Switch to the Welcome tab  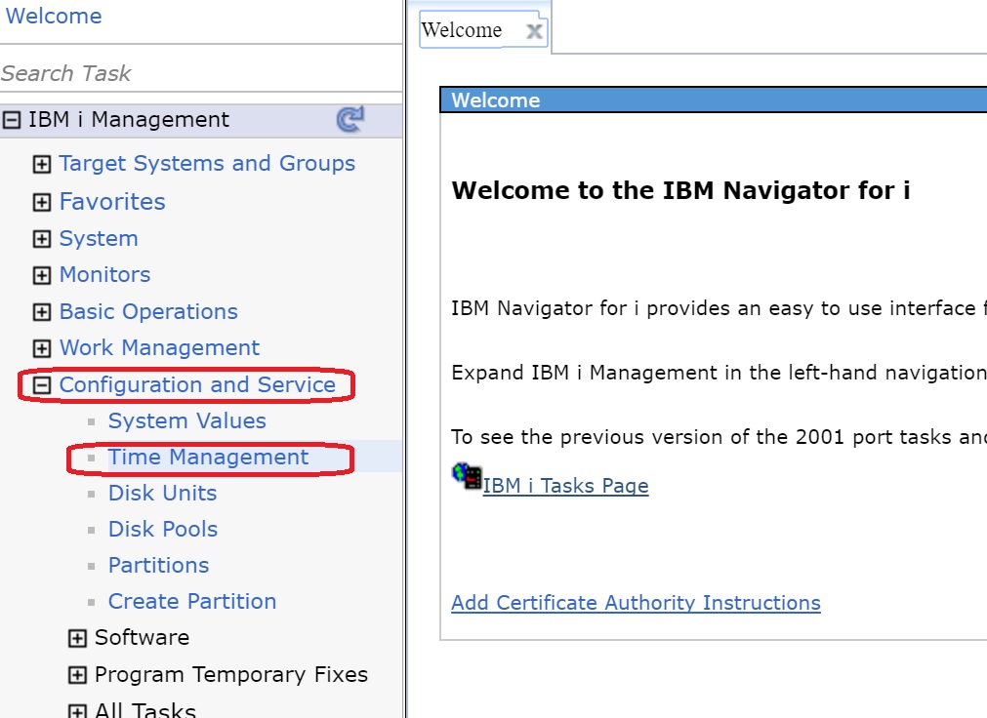[462, 30]
